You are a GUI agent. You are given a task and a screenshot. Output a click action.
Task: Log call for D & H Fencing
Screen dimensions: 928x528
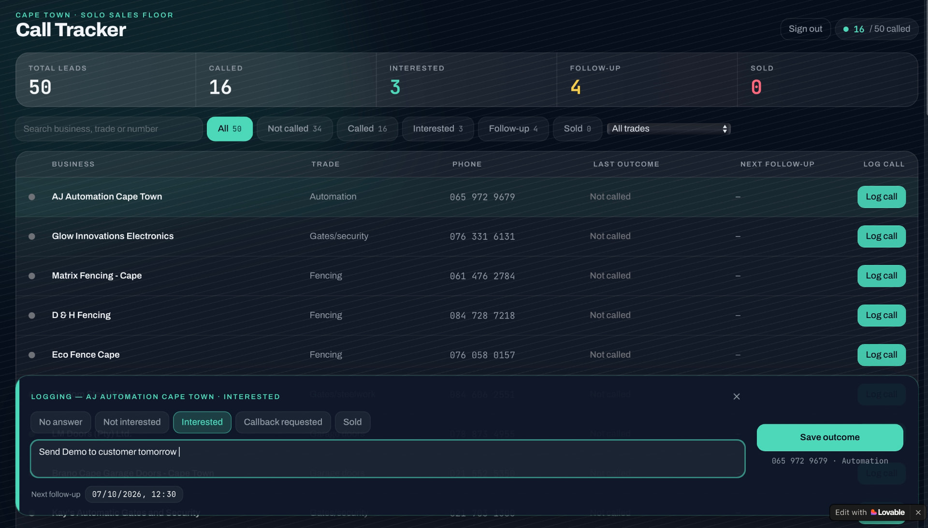click(881, 316)
